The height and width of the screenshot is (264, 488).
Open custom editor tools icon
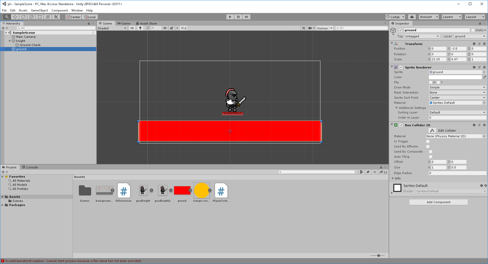pos(56,17)
